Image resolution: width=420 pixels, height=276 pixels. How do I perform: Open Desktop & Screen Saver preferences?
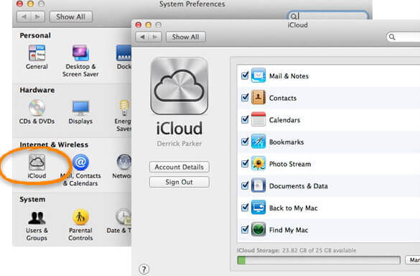(80, 53)
